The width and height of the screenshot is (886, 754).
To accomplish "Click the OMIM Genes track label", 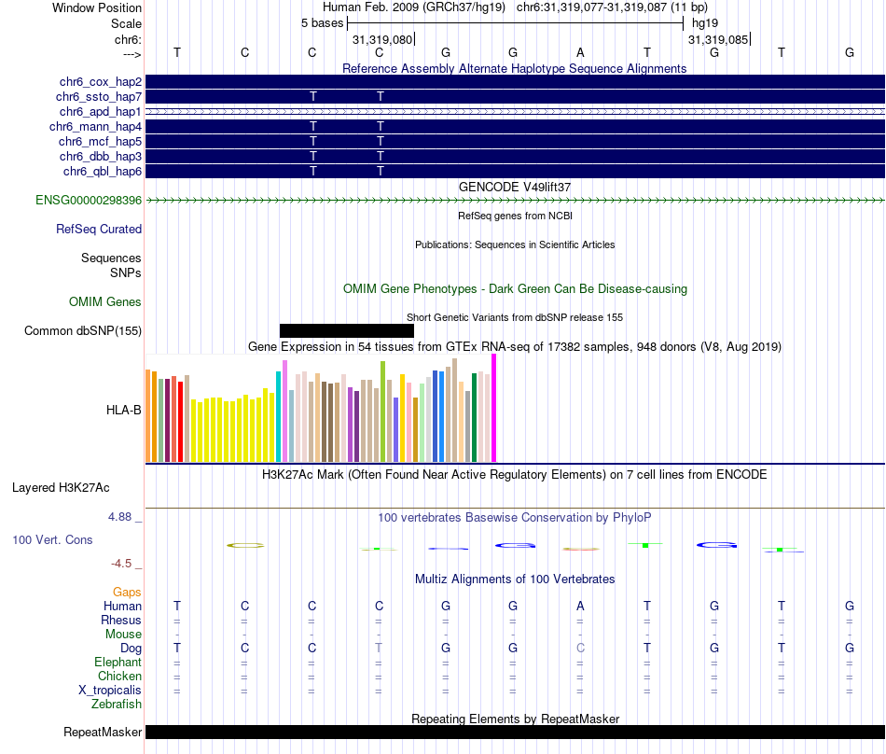I will [x=105, y=301].
